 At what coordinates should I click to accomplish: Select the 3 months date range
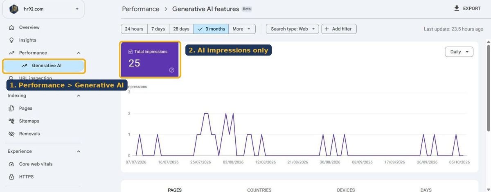tap(211, 29)
